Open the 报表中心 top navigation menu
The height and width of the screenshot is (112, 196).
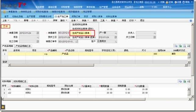tap(167, 7)
